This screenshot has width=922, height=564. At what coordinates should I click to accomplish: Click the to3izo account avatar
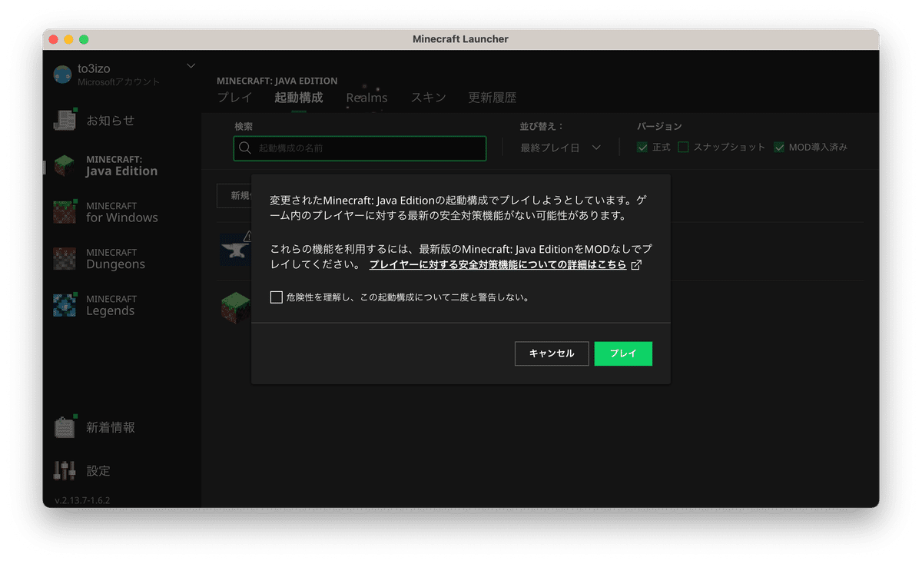point(62,75)
